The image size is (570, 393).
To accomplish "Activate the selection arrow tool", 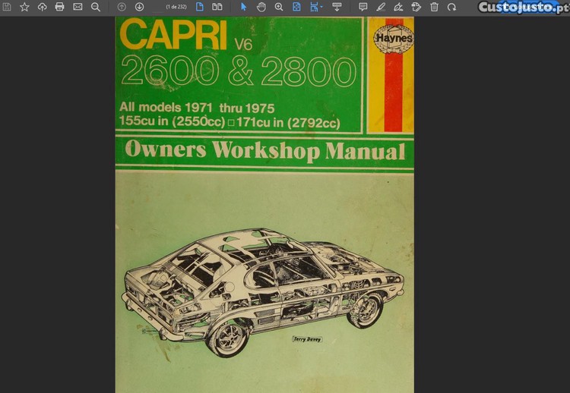I will 244,7.
